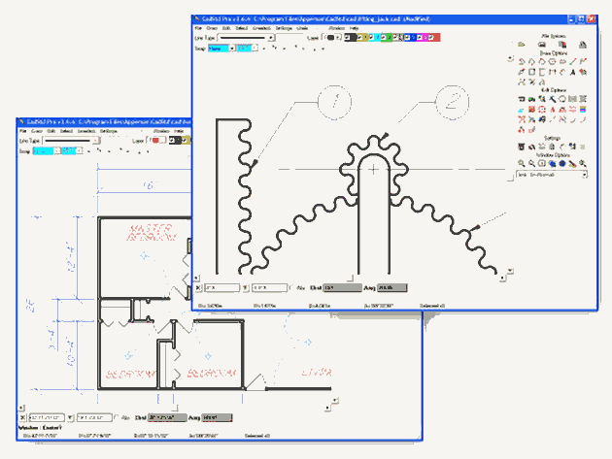This screenshot has height=459, width=612.
Task: Select the line drawing tool with red-green diagonal
Action: click(572, 61)
